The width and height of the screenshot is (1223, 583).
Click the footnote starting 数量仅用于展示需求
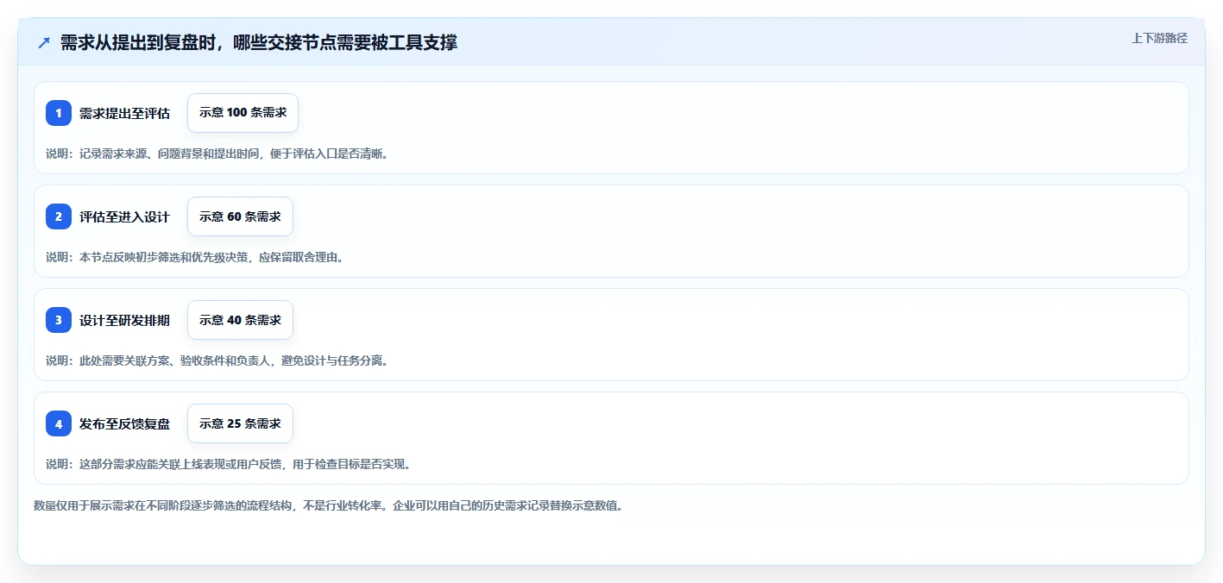328,505
